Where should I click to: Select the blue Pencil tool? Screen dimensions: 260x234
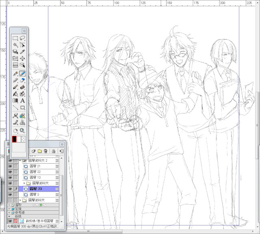[22, 74]
